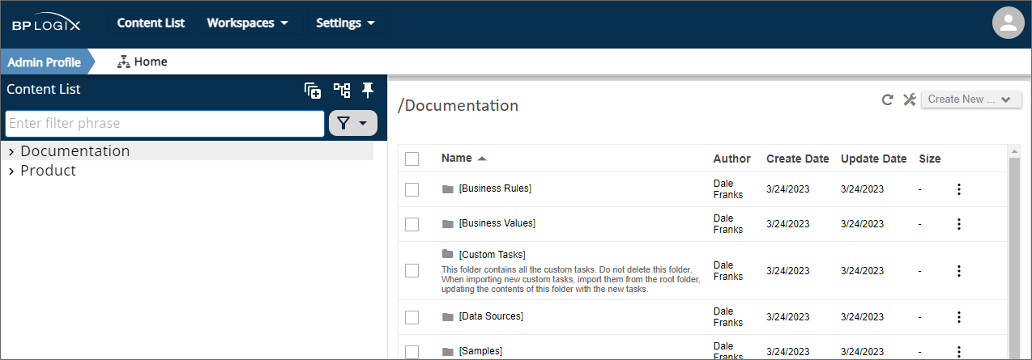
Task: Check the select-all checkbox in table header
Action: (x=412, y=159)
